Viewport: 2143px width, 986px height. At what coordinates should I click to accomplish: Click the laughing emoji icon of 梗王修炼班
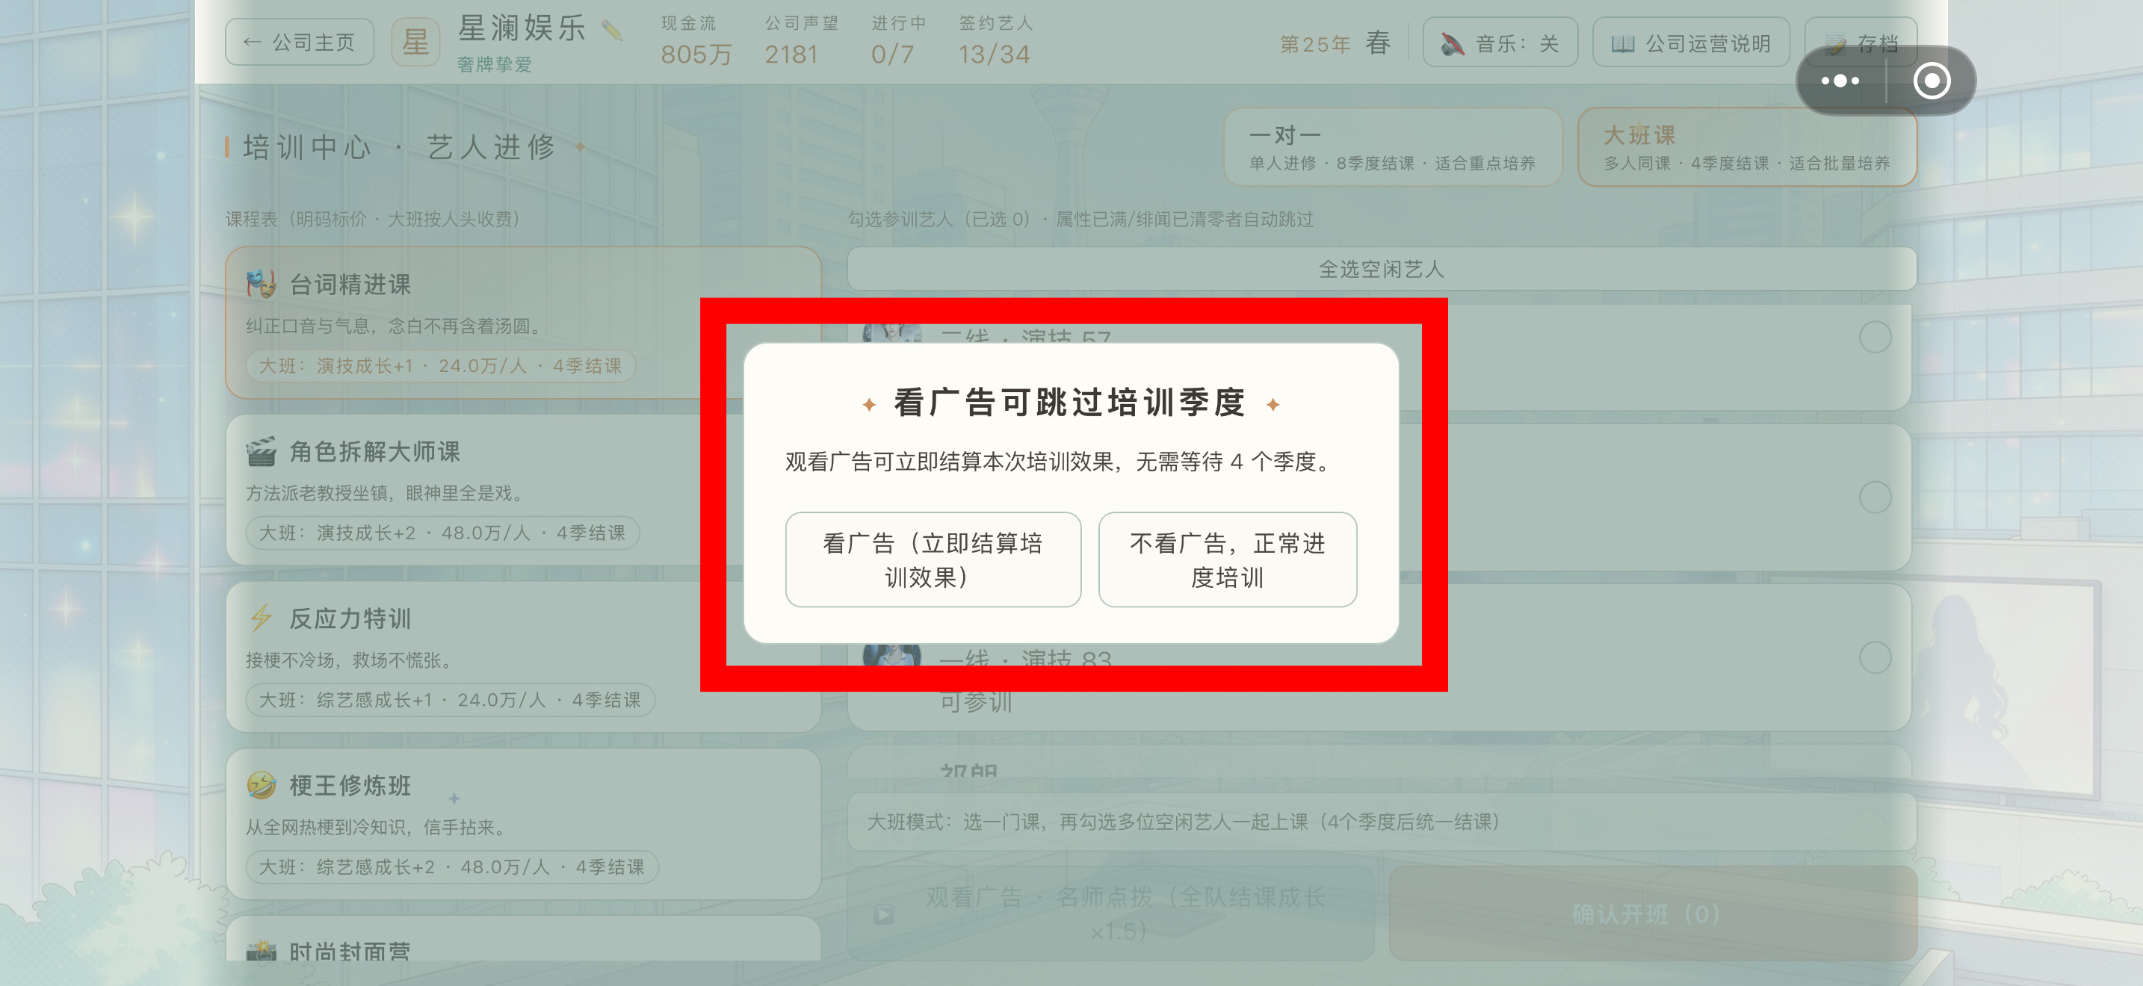click(x=262, y=785)
